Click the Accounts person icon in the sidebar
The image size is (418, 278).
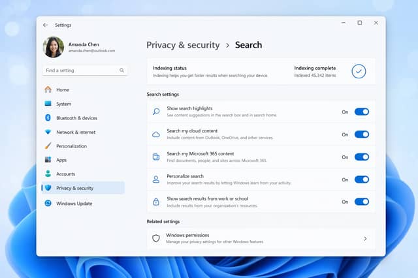click(48, 174)
